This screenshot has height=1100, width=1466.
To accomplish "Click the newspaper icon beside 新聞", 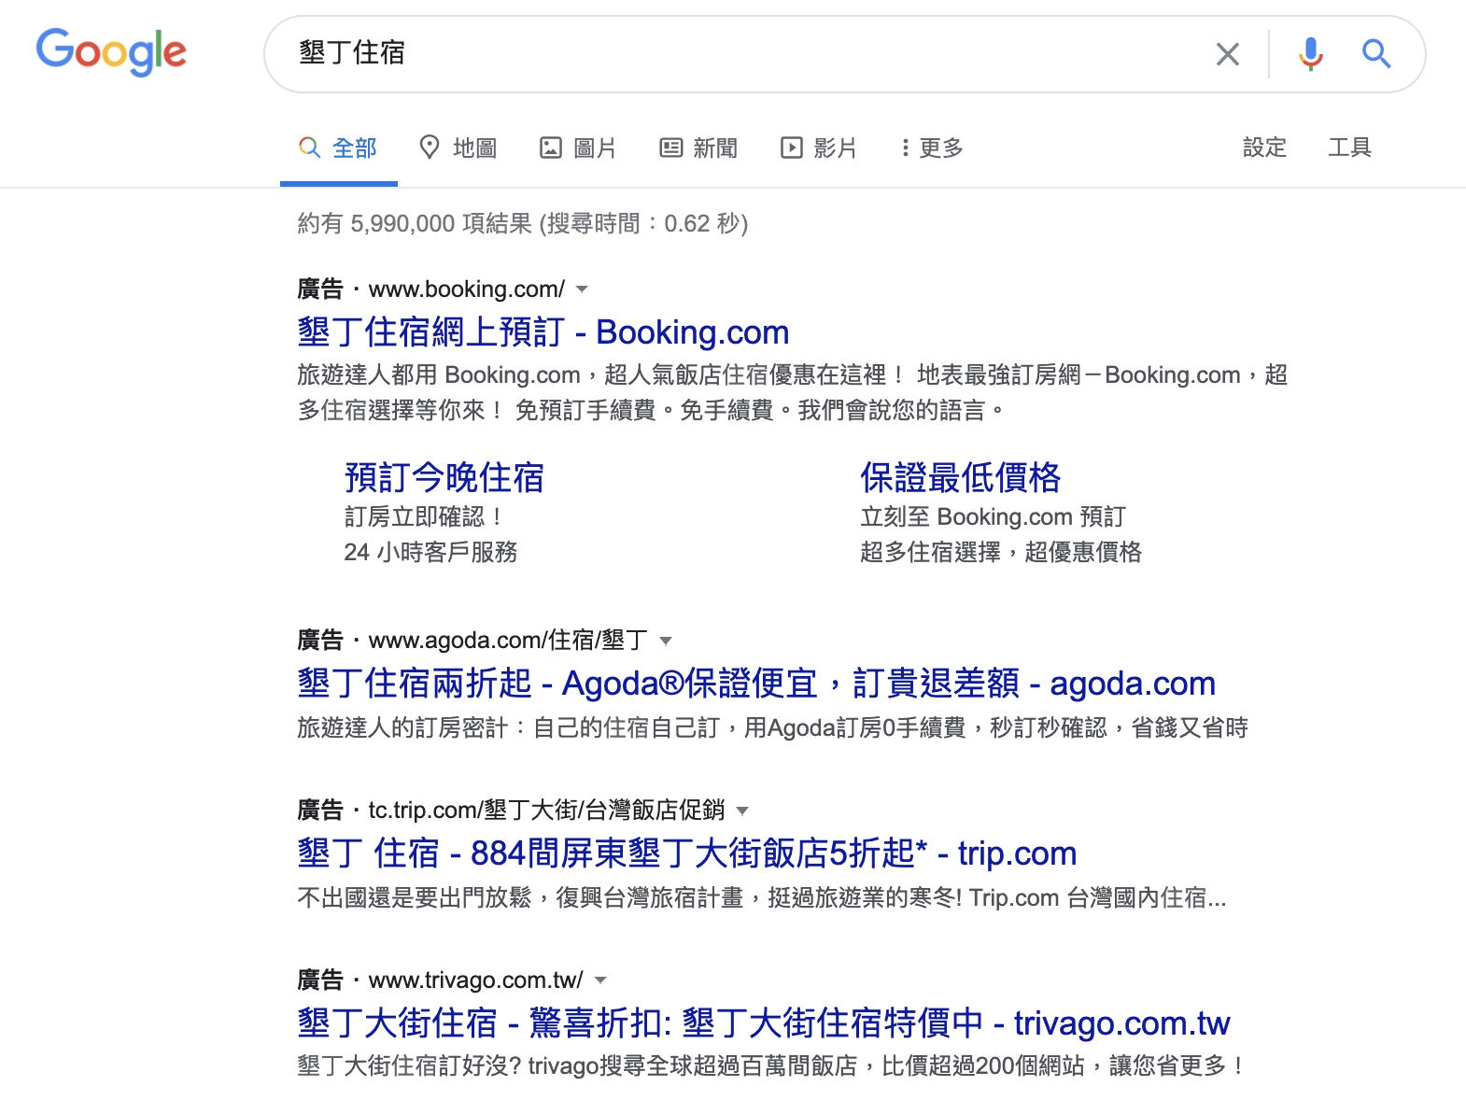I will pyautogui.click(x=671, y=148).
